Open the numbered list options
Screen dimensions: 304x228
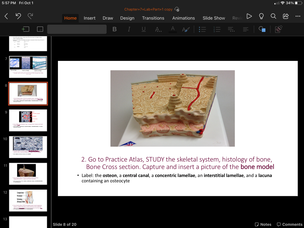click(217, 29)
